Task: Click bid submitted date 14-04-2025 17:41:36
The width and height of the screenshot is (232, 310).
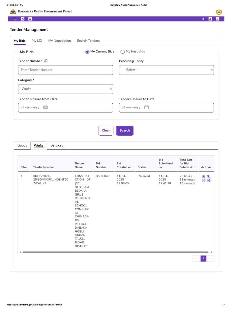Action: coord(165,180)
